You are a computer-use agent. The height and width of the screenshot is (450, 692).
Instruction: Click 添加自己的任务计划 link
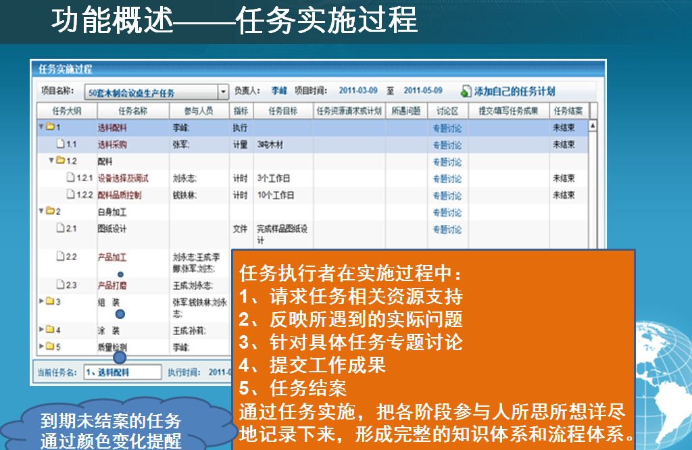(514, 91)
